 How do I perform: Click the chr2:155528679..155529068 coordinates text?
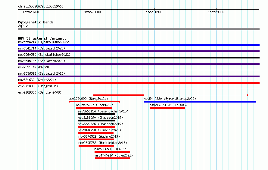click(x=41, y=6)
